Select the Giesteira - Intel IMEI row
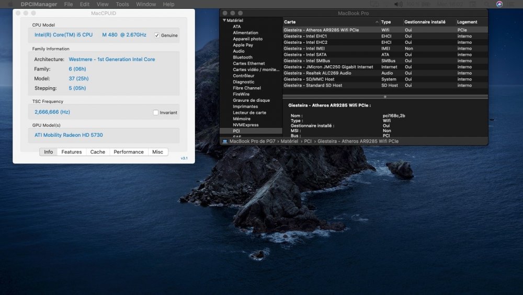 point(385,48)
